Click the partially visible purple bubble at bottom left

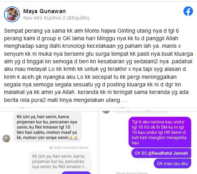[76, 173]
